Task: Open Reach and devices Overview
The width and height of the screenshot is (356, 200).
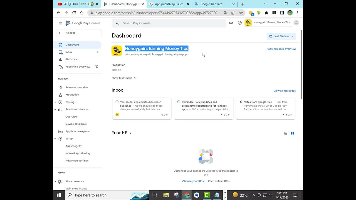Action: pos(71,117)
